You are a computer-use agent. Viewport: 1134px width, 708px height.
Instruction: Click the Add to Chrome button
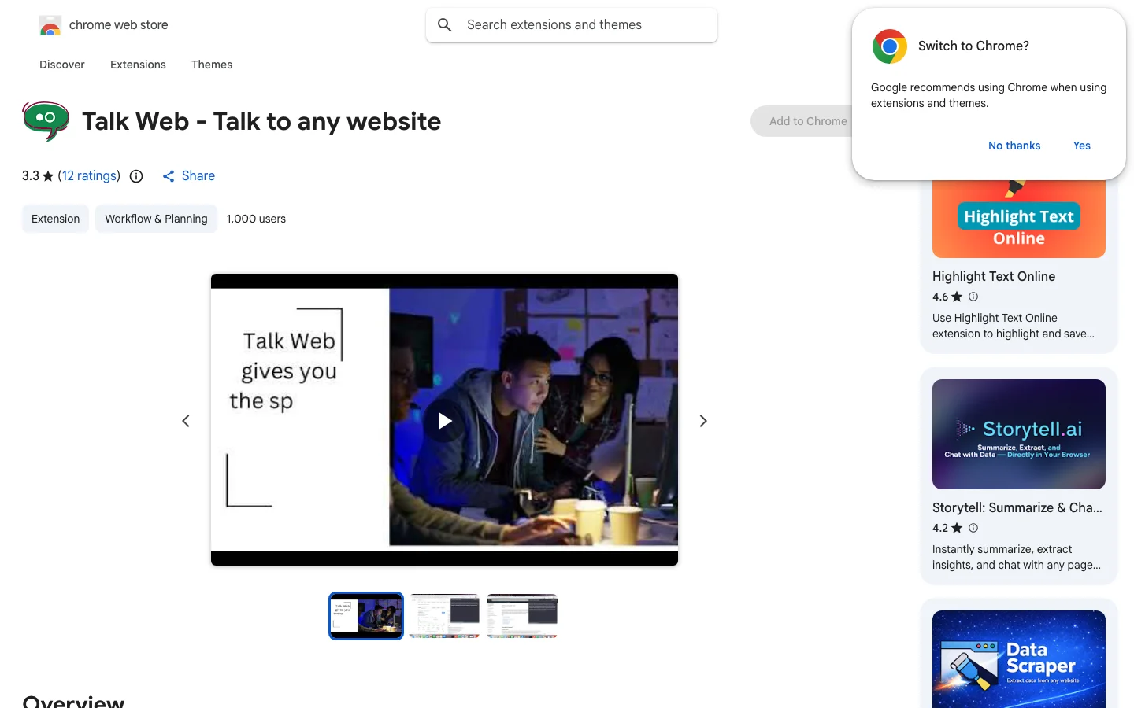pos(802,121)
